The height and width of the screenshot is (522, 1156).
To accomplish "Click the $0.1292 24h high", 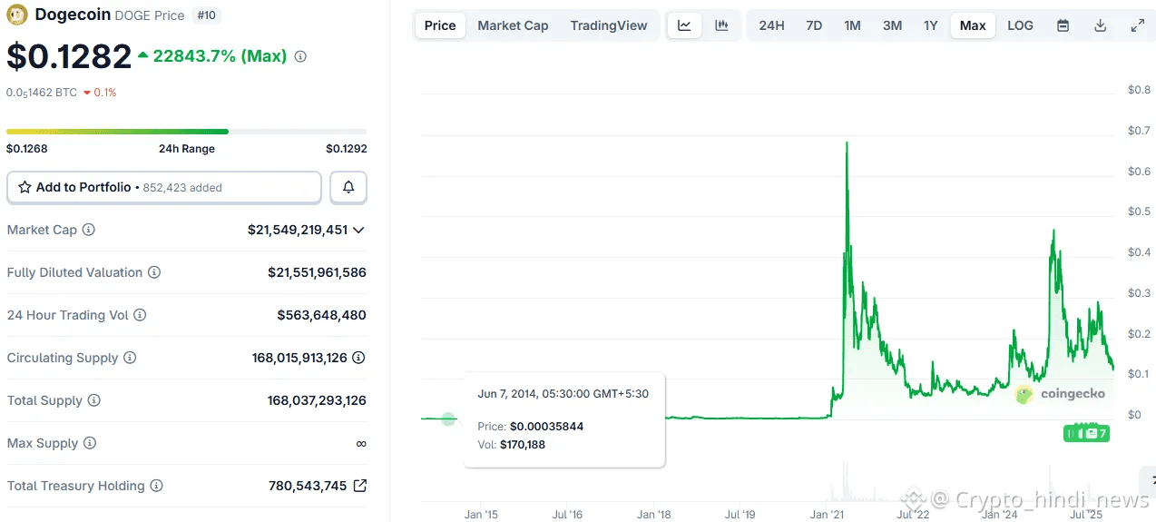I will 347,149.
